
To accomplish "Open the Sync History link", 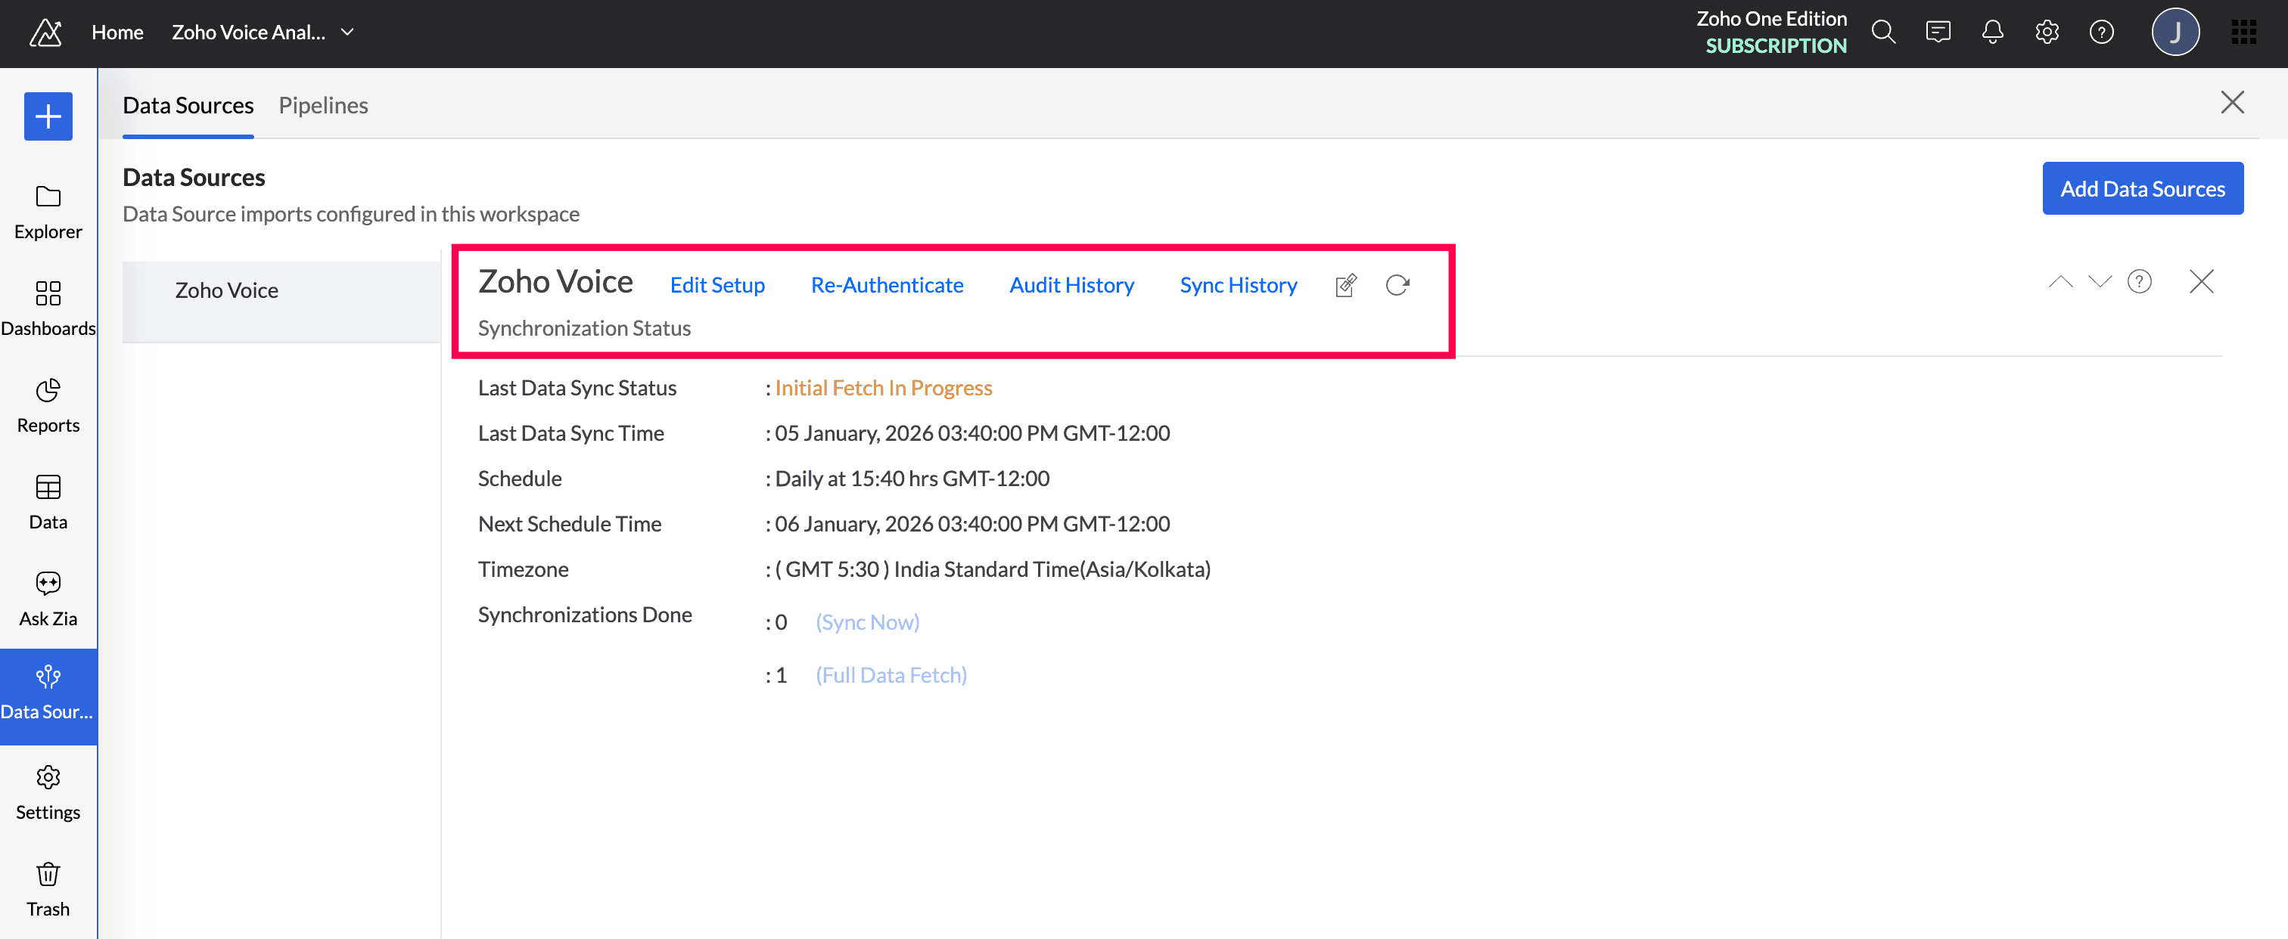I will (1238, 285).
